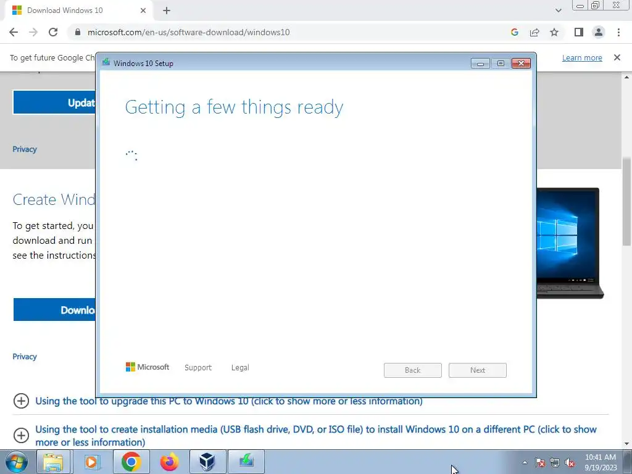Viewport: 632px width, 474px height.
Task: Open Chrome side panel
Action: pyautogui.click(x=579, y=32)
